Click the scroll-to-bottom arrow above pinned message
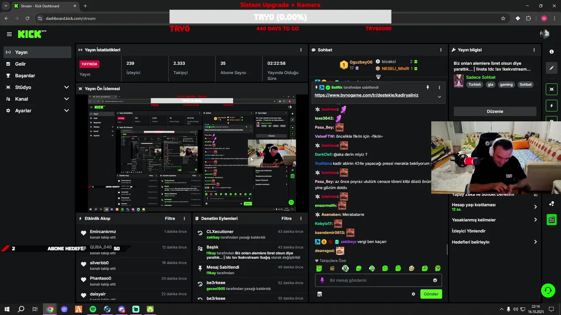The height and width of the screenshot is (315, 561). tap(378, 77)
